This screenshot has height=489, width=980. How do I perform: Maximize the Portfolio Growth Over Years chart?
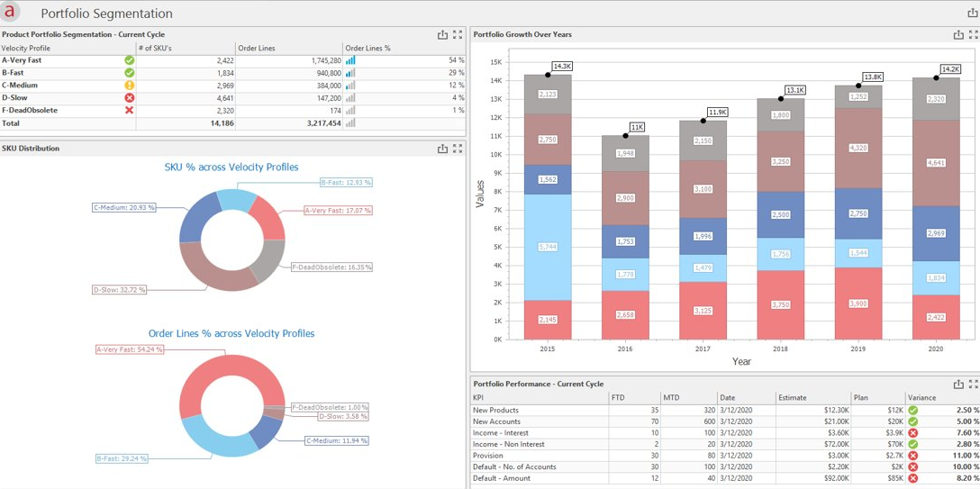coord(973,34)
